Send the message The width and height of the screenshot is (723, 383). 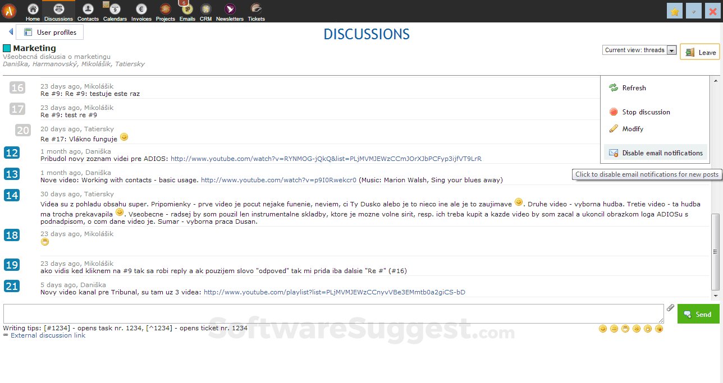pyautogui.click(x=698, y=314)
